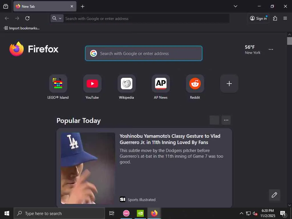
Task: Open the Reddit shortcut tile
Action: (195, 87)
